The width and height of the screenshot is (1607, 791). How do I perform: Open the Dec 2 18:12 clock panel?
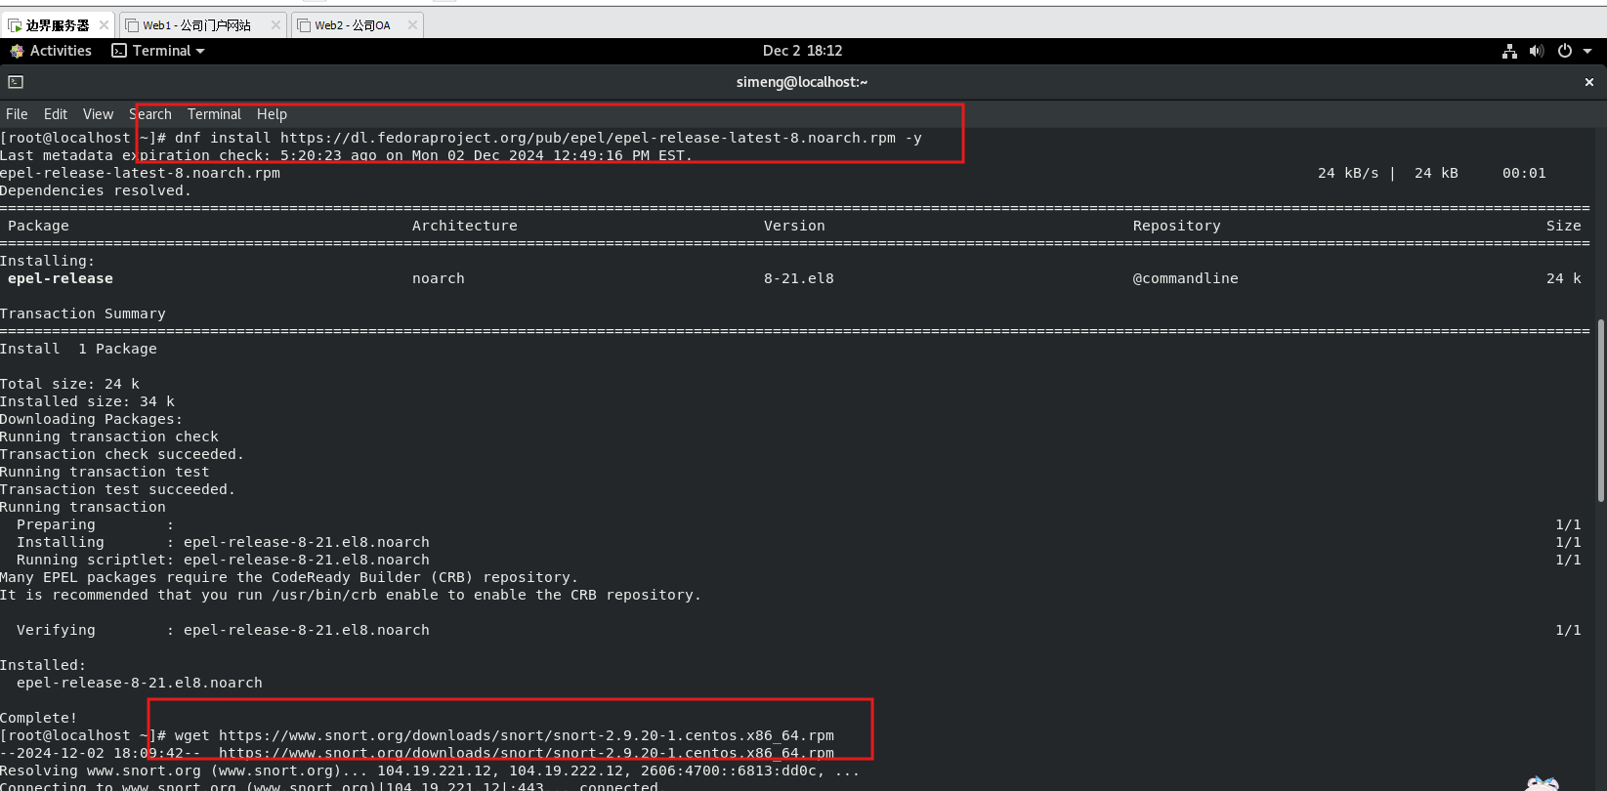pyautogui.click(x=802, y=51)
